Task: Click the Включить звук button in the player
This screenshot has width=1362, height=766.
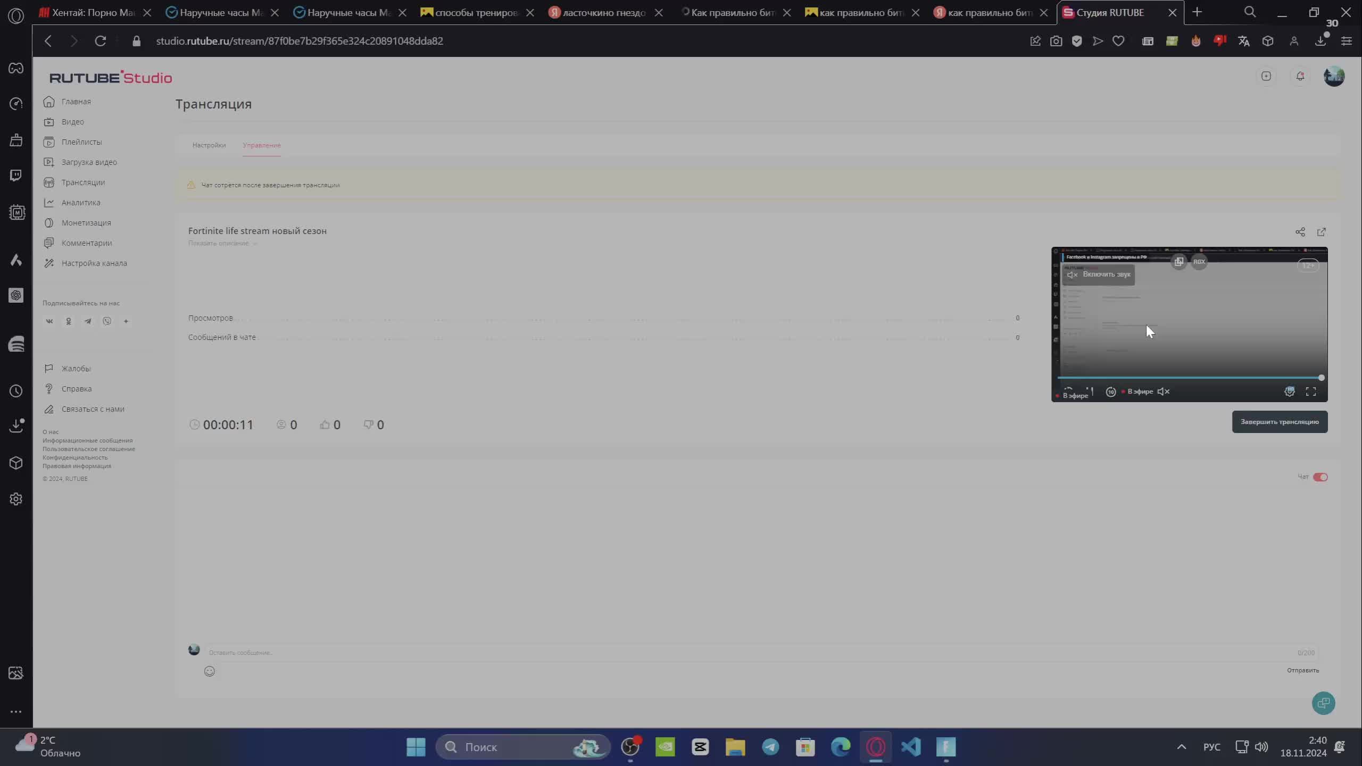Action: 1099,274
